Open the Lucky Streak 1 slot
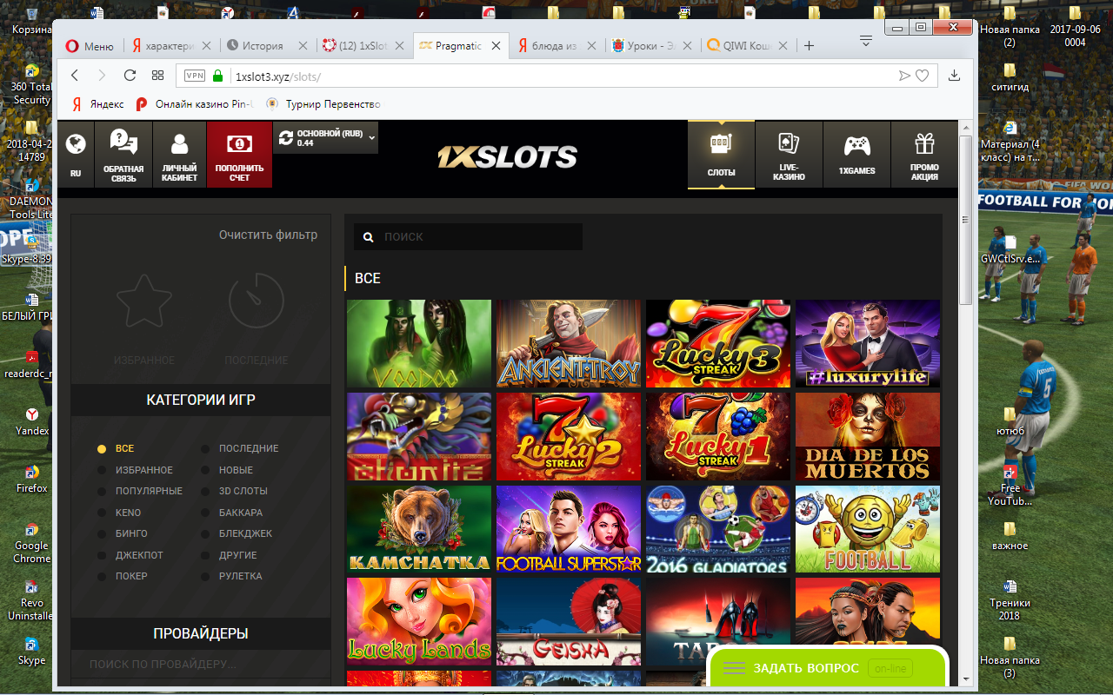 coord(718,436)
